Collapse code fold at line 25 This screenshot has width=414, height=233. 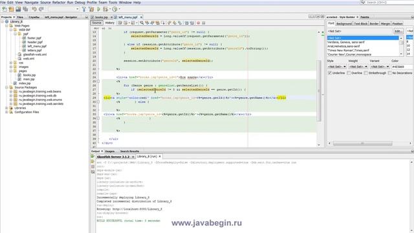pyautogui.click(x=98, y=82)
